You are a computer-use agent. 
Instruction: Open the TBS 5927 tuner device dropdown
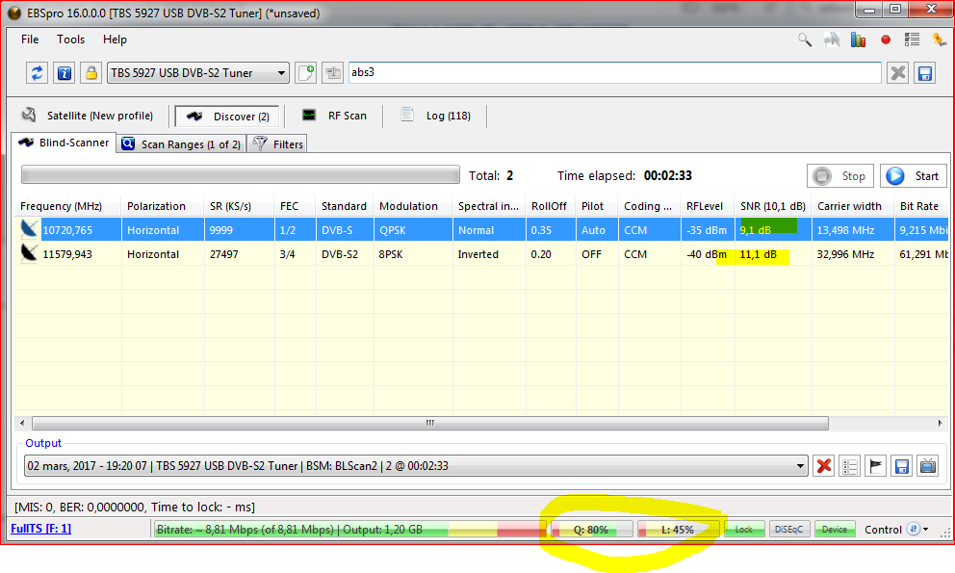pyautogui.click(x=281, y=73)
